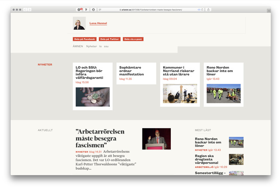
Task: Open a new tab with the plus button
Action: (x=269, y=11)
